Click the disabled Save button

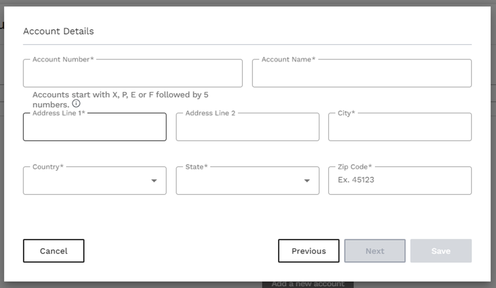pyautogui.click(x=441, y=251)
